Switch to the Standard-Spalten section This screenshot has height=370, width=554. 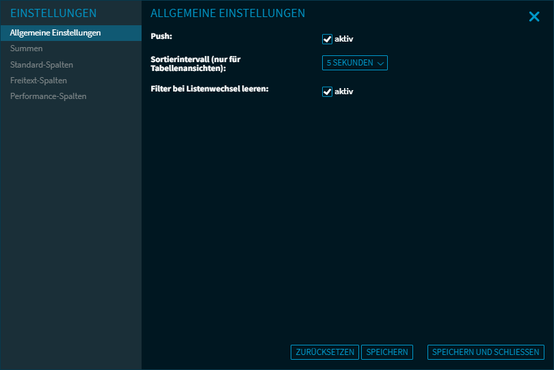coord(42,65)
